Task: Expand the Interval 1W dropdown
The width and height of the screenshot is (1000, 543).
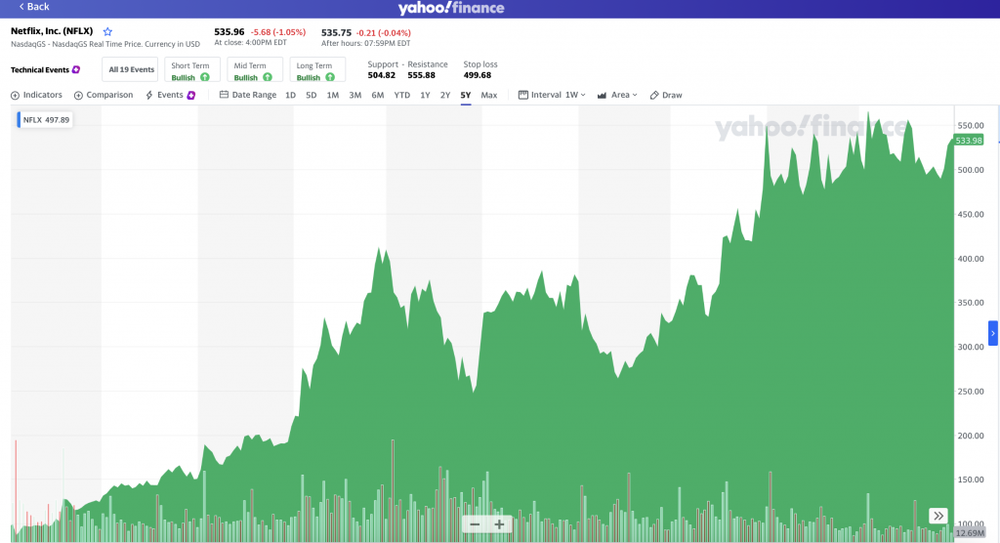Action: point(552,95)
